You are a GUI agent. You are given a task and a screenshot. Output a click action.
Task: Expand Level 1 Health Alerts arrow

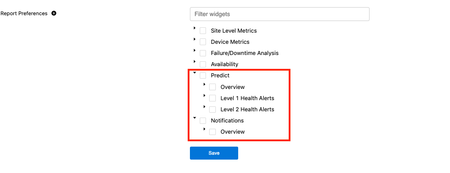[x=204, y=95]
